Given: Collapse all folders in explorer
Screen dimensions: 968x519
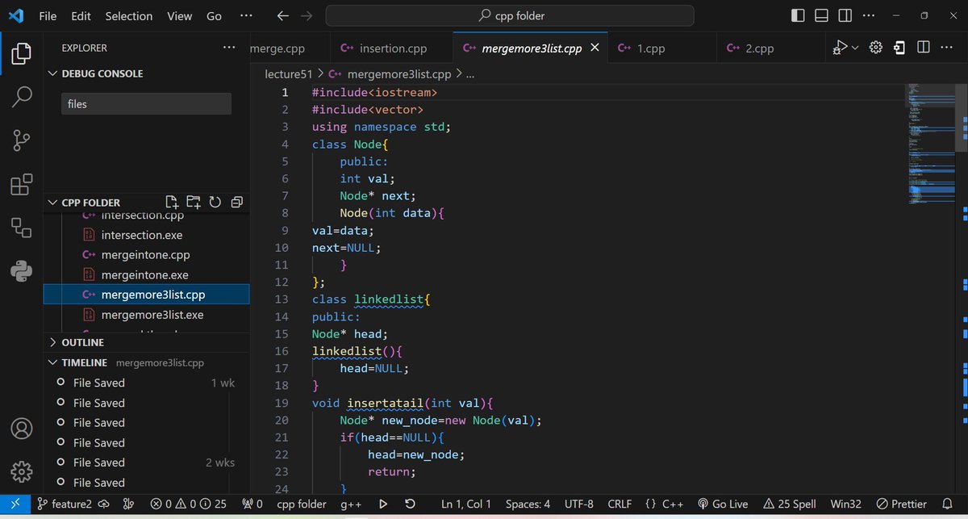Looking at the screenshot, I should 236,203.
